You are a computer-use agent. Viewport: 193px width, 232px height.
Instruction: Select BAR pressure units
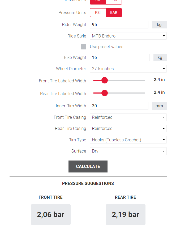pos(114,13)
